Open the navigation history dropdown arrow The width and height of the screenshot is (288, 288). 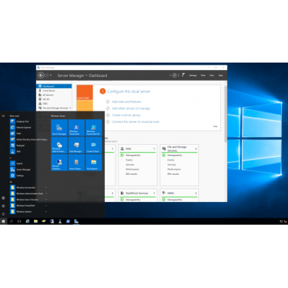coord(51,75)
